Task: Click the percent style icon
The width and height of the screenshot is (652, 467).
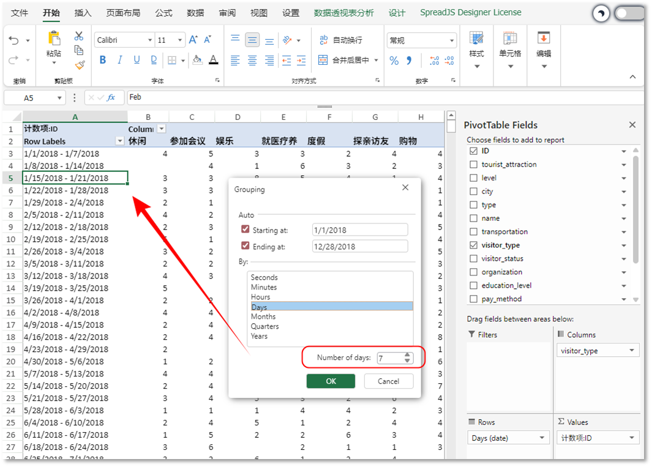Action: click(x=394, y=61)
